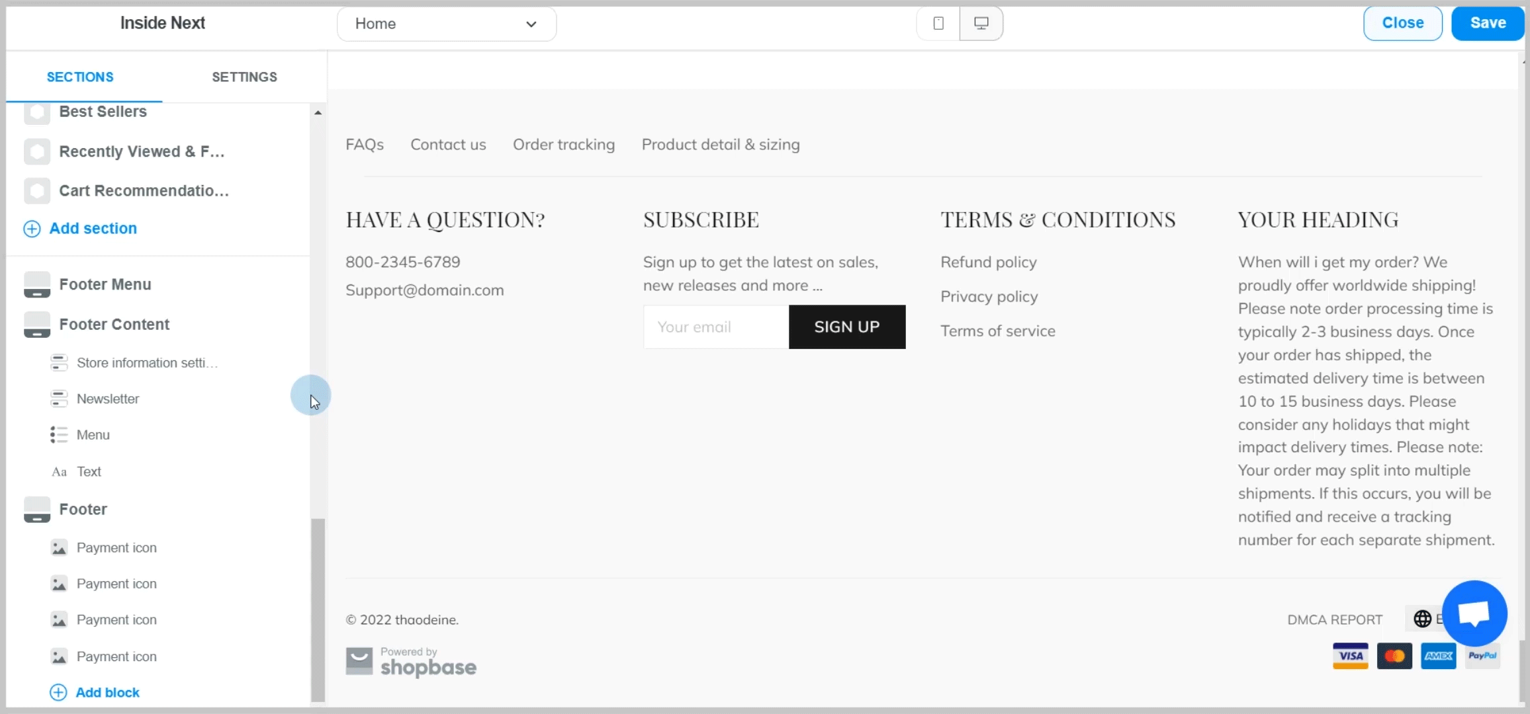Click the HAVE A QUESTION? heading

pos(445,219)
